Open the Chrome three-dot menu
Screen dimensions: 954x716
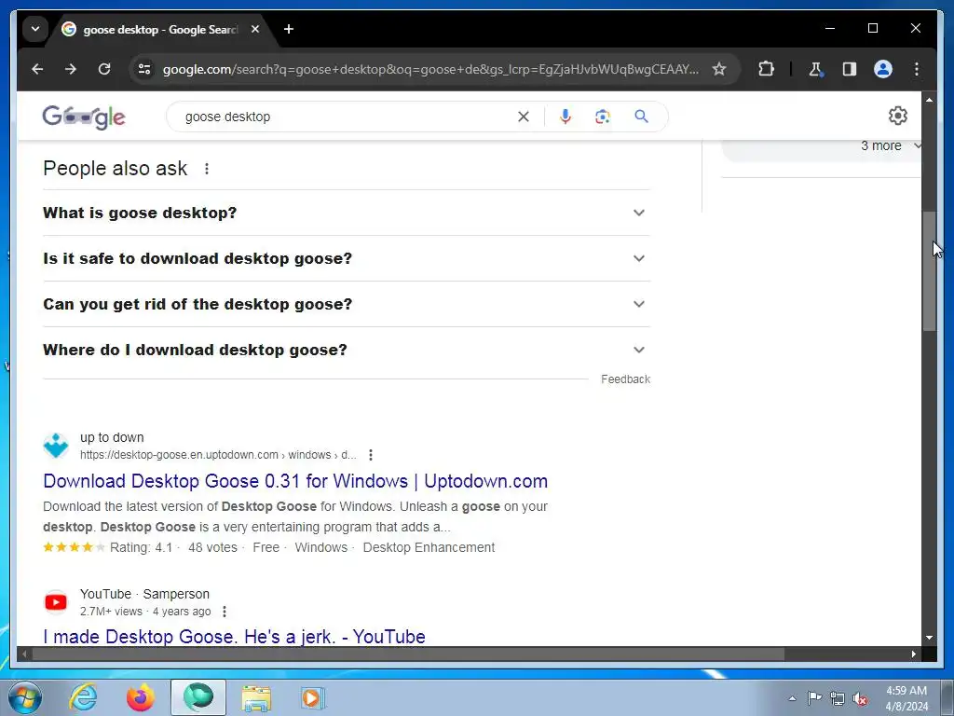tap(917, 69)
